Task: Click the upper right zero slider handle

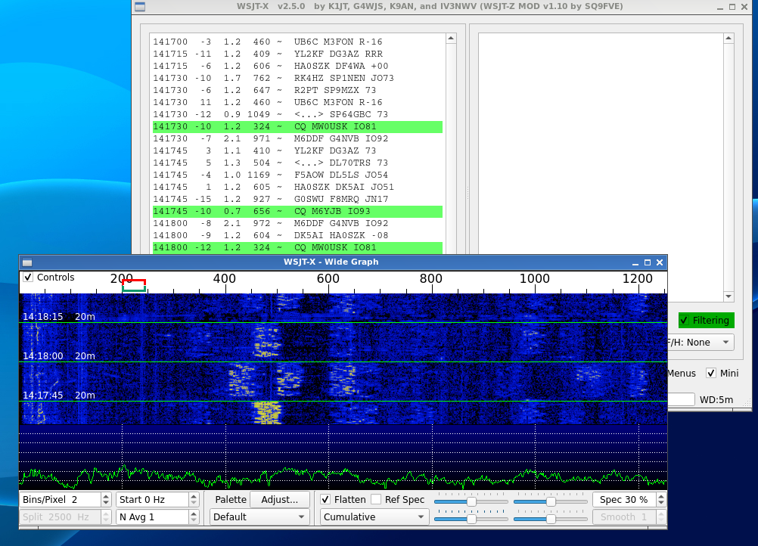Action: point(551,501)
